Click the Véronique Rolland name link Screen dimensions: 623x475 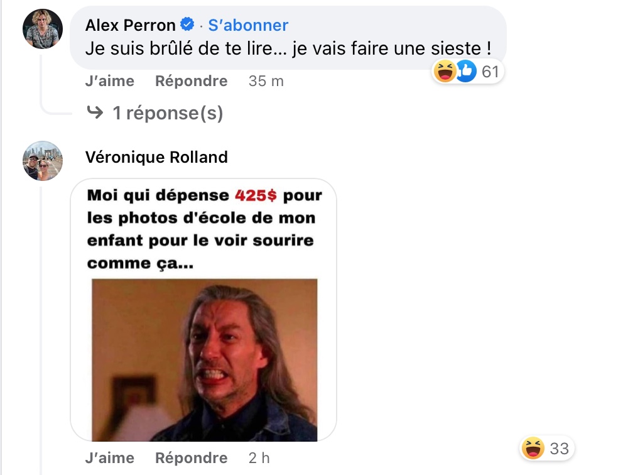156,158
